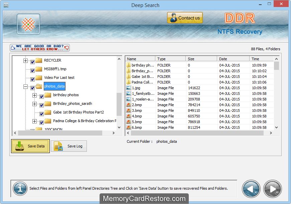
Task: Uncheck the photos_data checkbox
Action: pos(32,88)
